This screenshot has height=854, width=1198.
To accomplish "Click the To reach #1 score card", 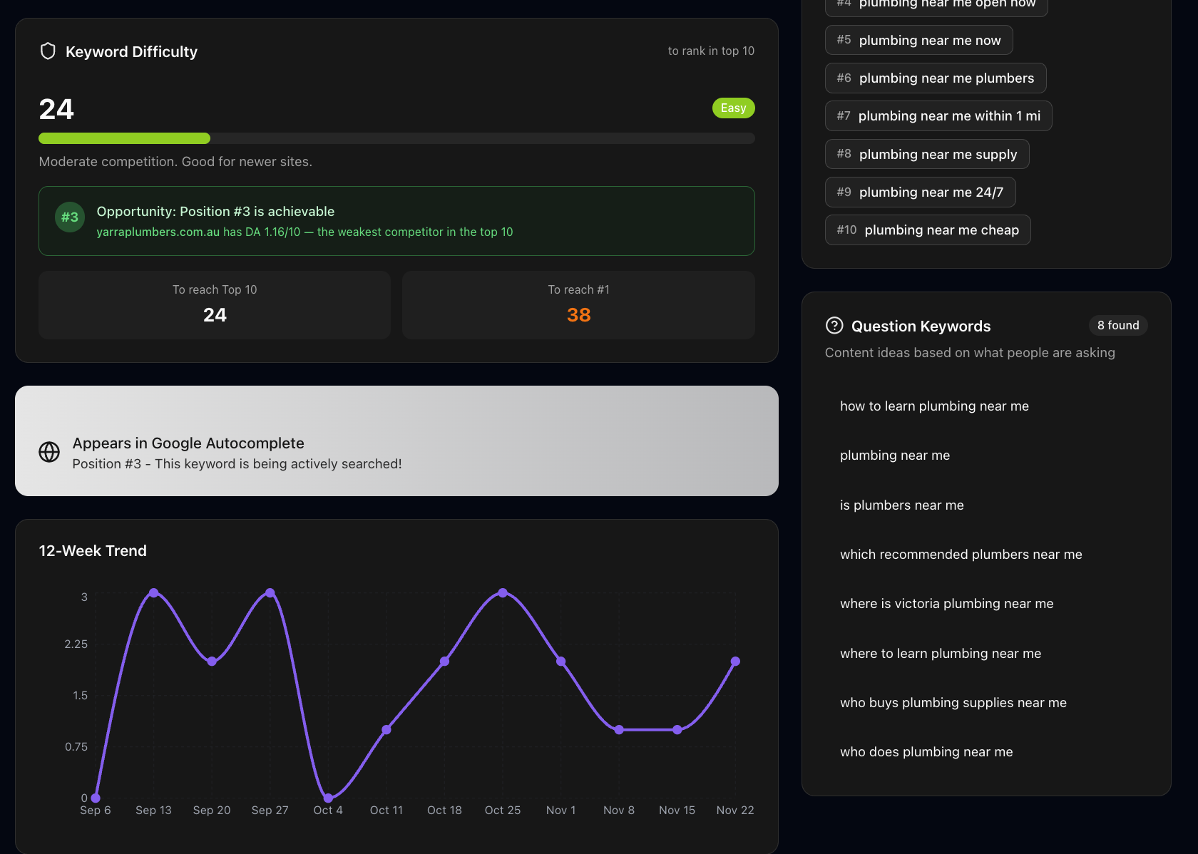I will tap(578, 305).
